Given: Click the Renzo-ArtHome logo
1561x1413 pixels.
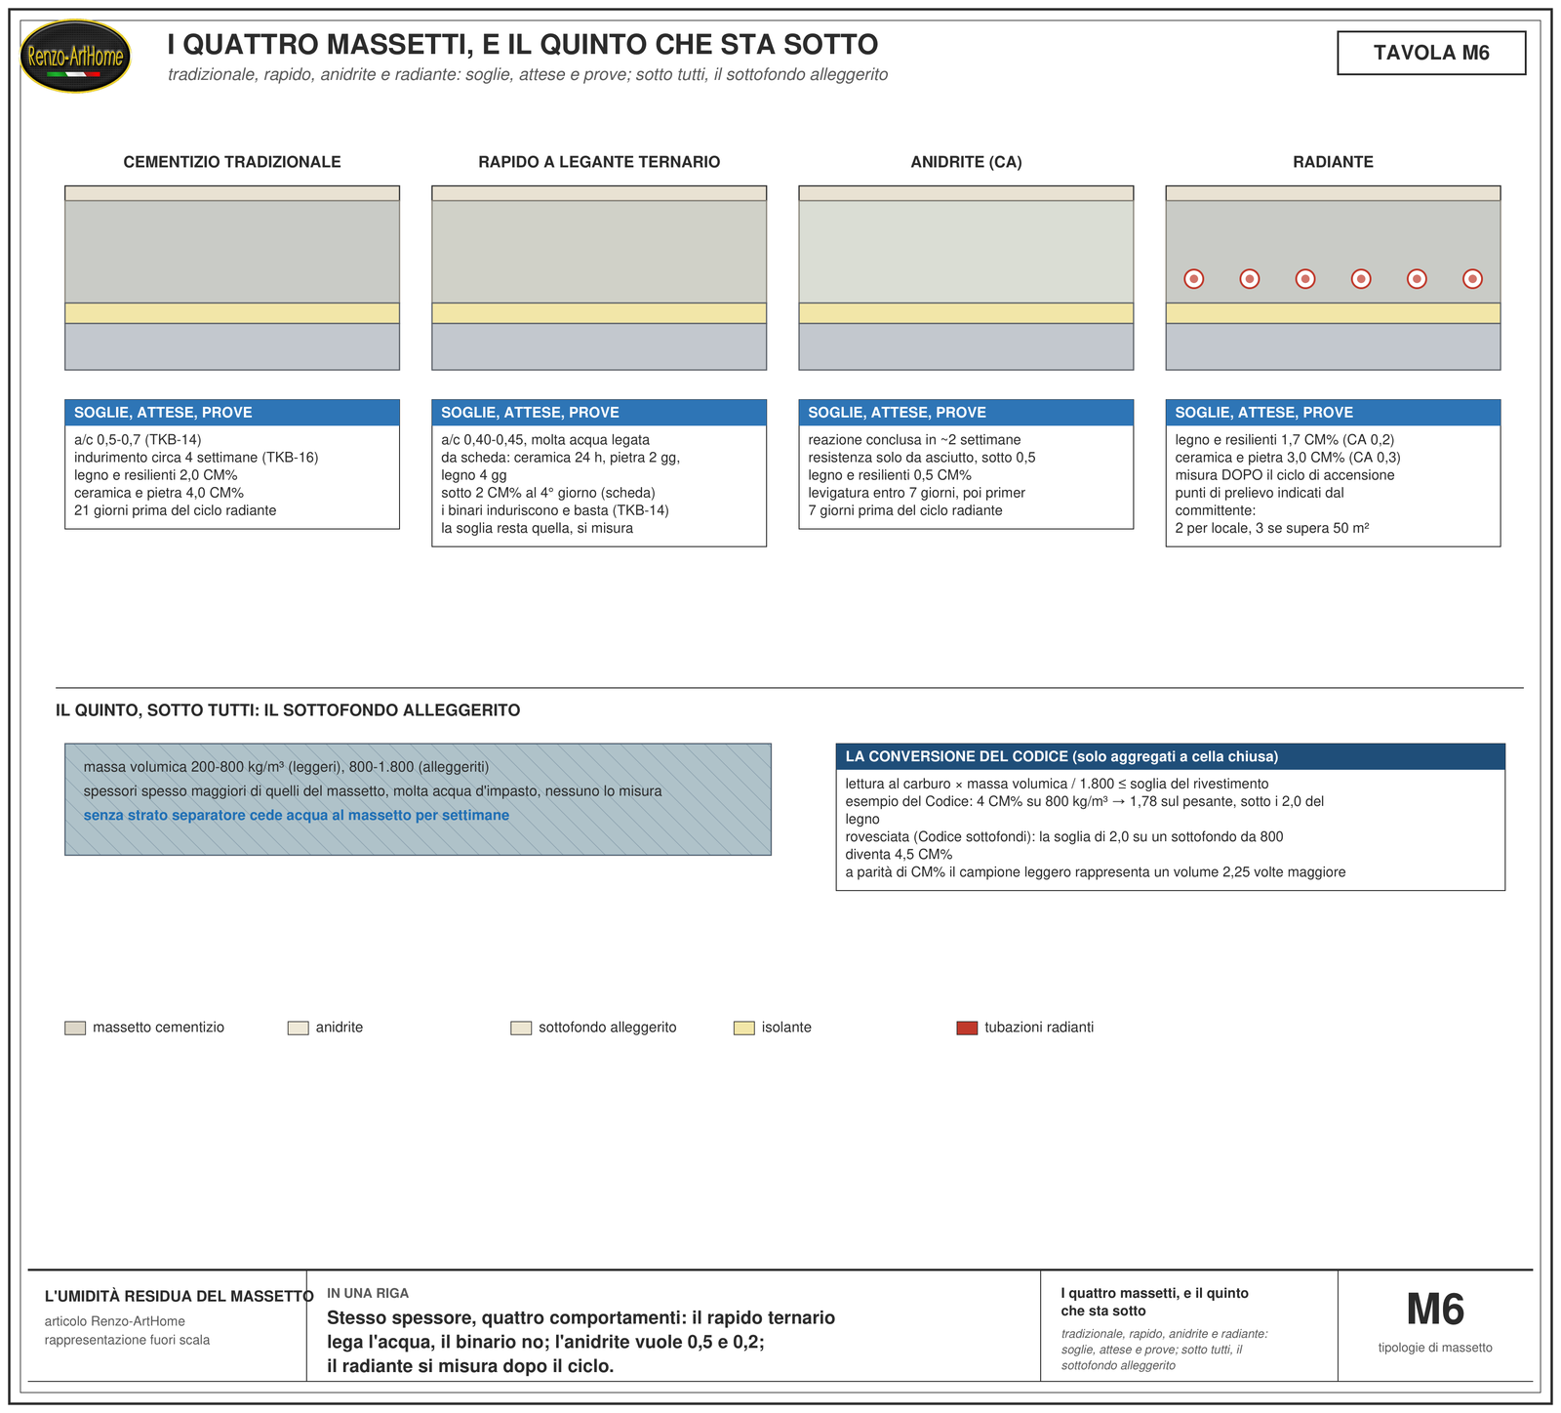Looking at the screenshot, I should tap(75, 57).
